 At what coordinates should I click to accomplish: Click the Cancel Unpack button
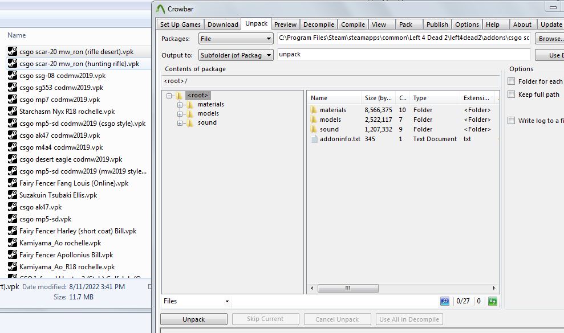tap(337, 319)
